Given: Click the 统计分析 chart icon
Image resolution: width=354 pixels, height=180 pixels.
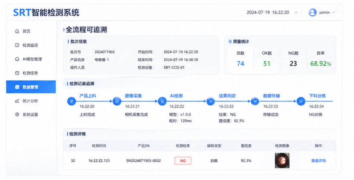Looking at the screenshot, I should (17, 101).
